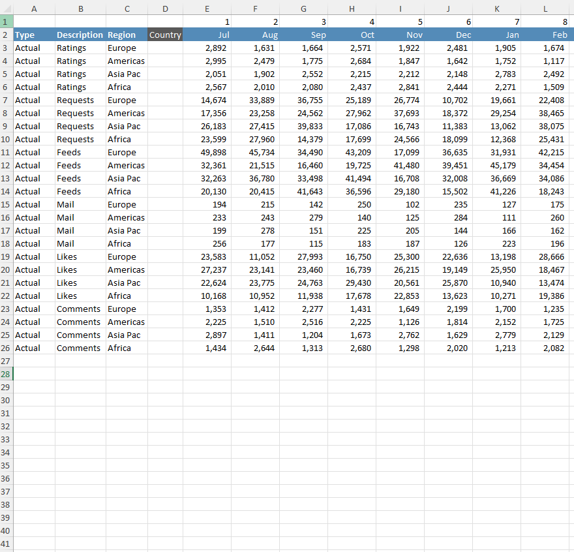
Task: Select number 1 above Jul
Action: click(207, 22)
